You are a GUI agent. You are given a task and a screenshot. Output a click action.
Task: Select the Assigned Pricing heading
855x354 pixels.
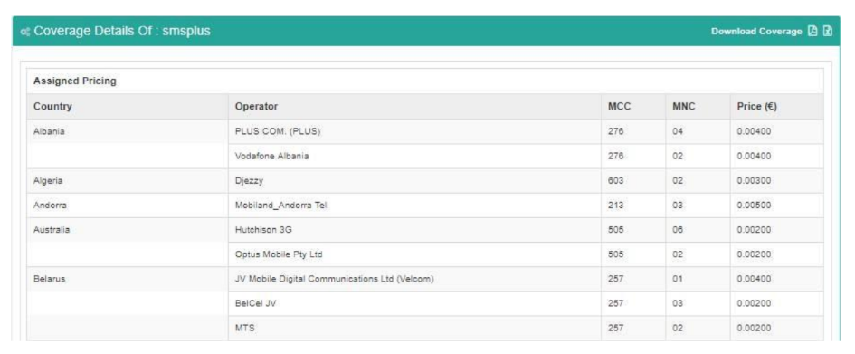pos(75,81)
